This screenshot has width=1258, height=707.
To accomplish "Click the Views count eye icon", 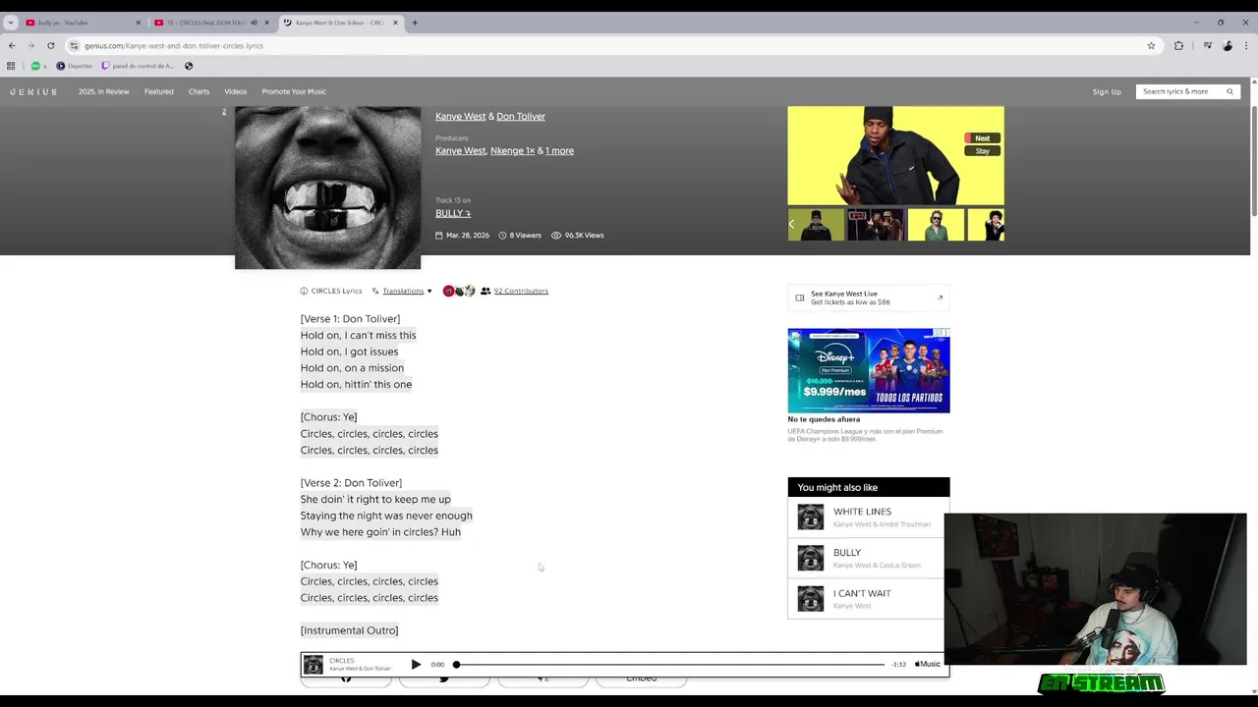I will (x=556, y=236).
